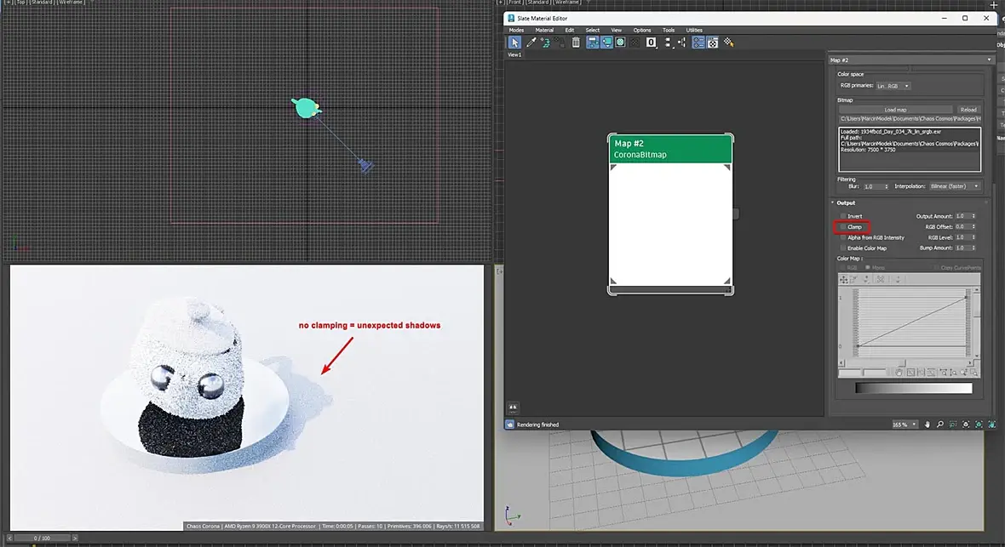Click the Select by Material checkered icon

coord(728,43)
